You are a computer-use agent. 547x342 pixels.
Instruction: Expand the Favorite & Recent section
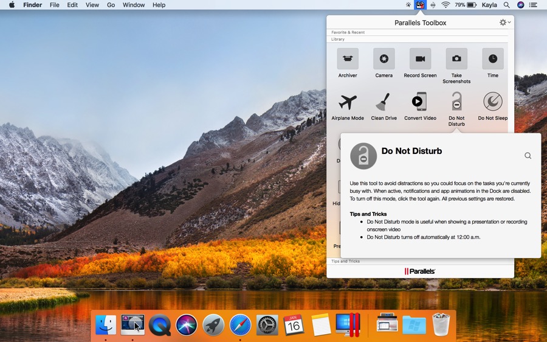348,32
